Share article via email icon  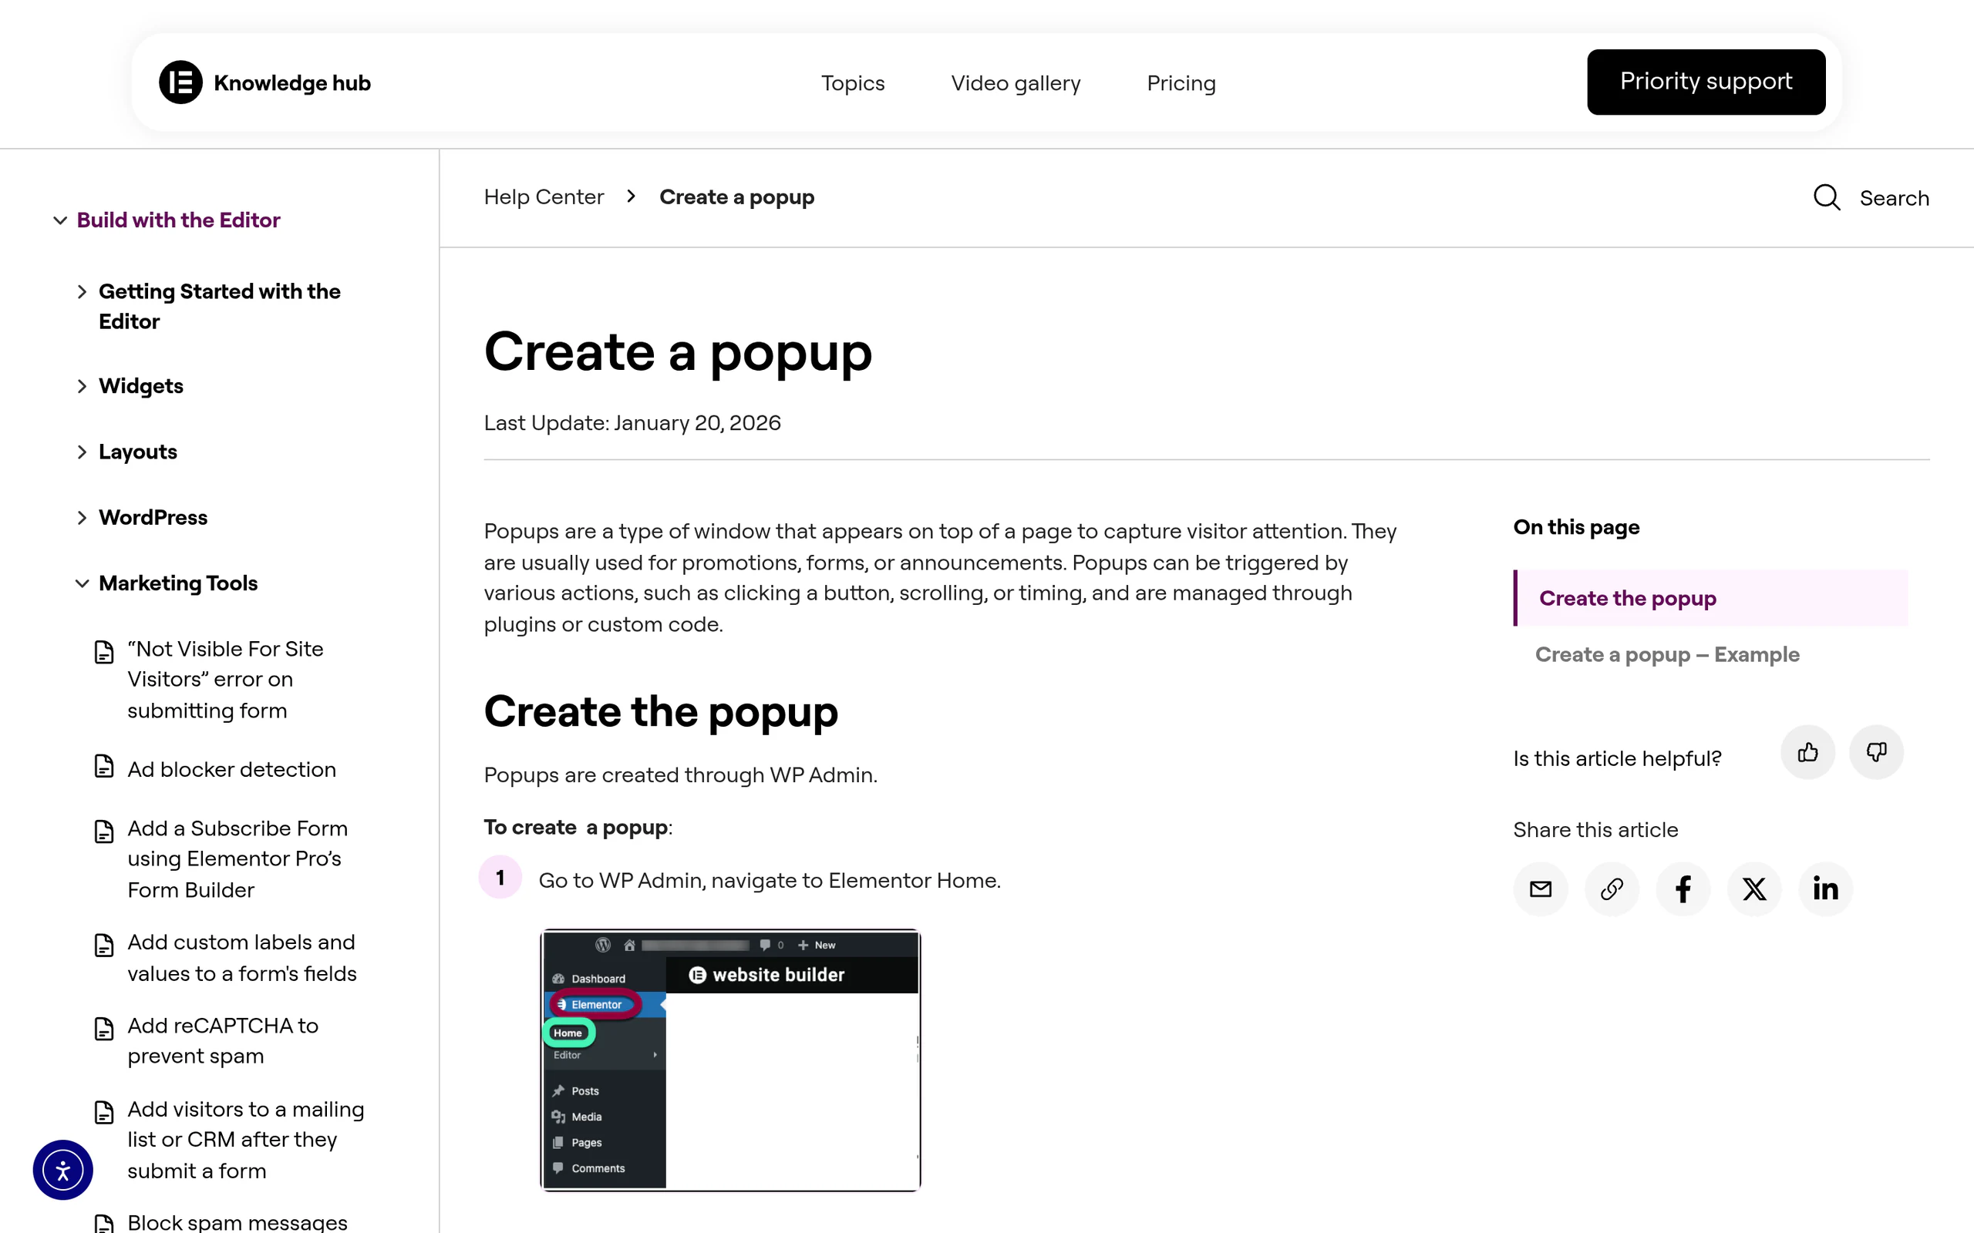pos(1540,889)
